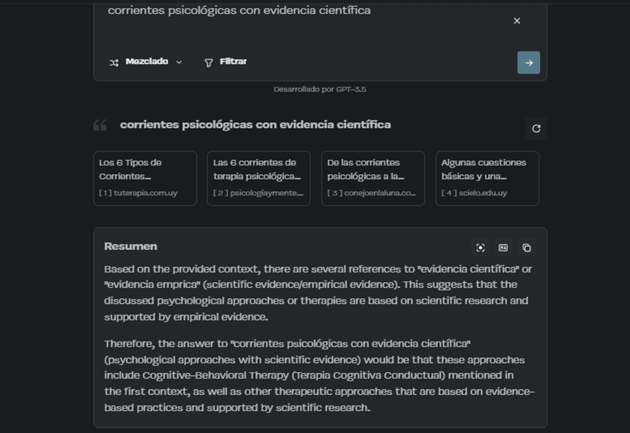630x433 pixels.
Task: Click the funnel filter icon
Action: pos(209,63)
